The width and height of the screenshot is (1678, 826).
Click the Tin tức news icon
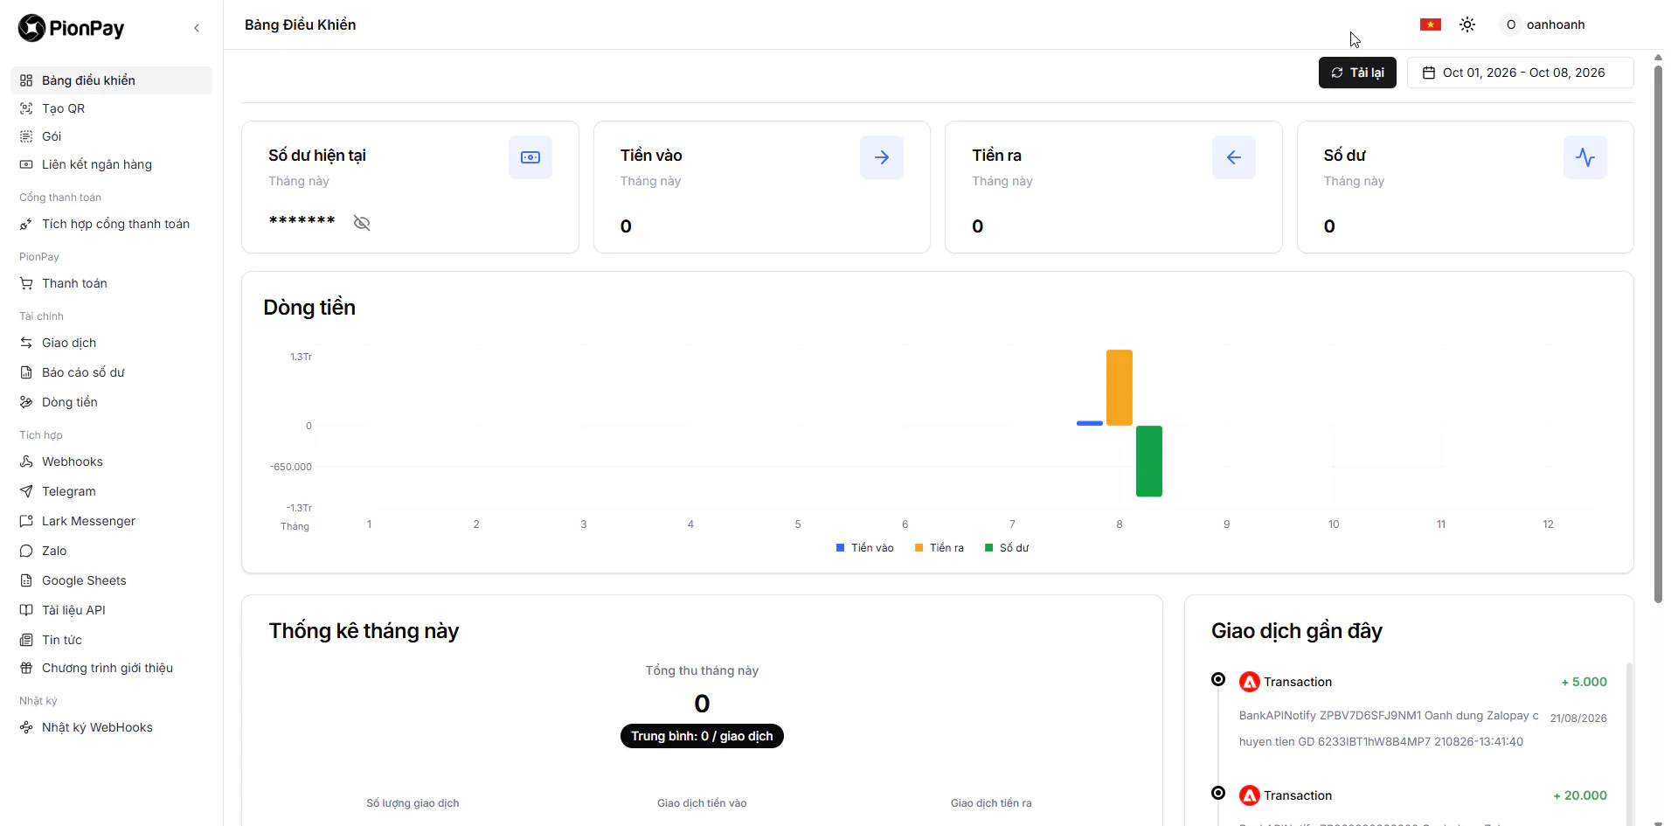(x=26, y=640)
